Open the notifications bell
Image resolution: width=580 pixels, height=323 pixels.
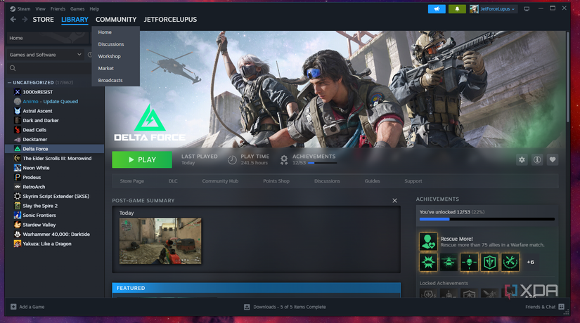457,9
